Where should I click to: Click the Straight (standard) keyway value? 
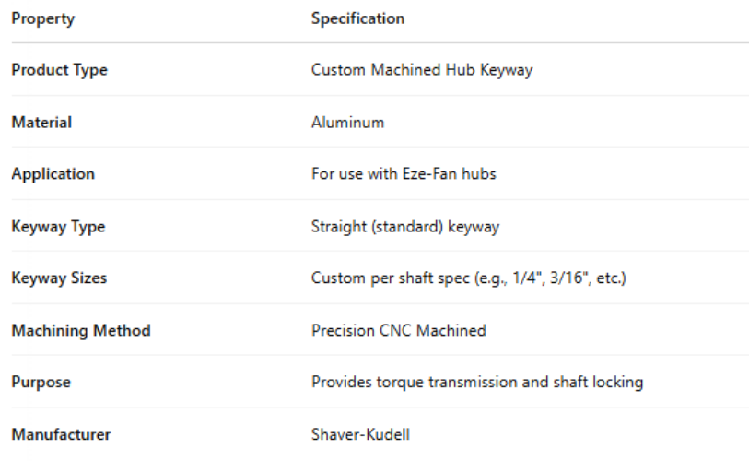[x=405, y=226]
